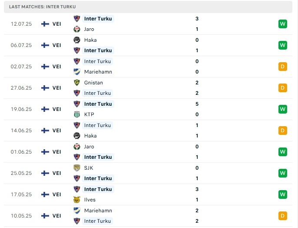Click the Haka club crest, 06.07.25 match
The image size is (298, 228).
click(x=77, y=40)
